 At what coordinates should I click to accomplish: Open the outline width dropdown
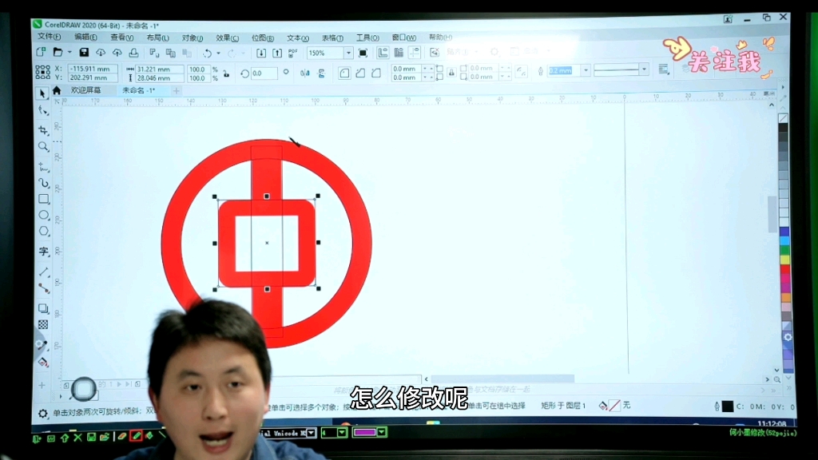(x=586, y=70)
